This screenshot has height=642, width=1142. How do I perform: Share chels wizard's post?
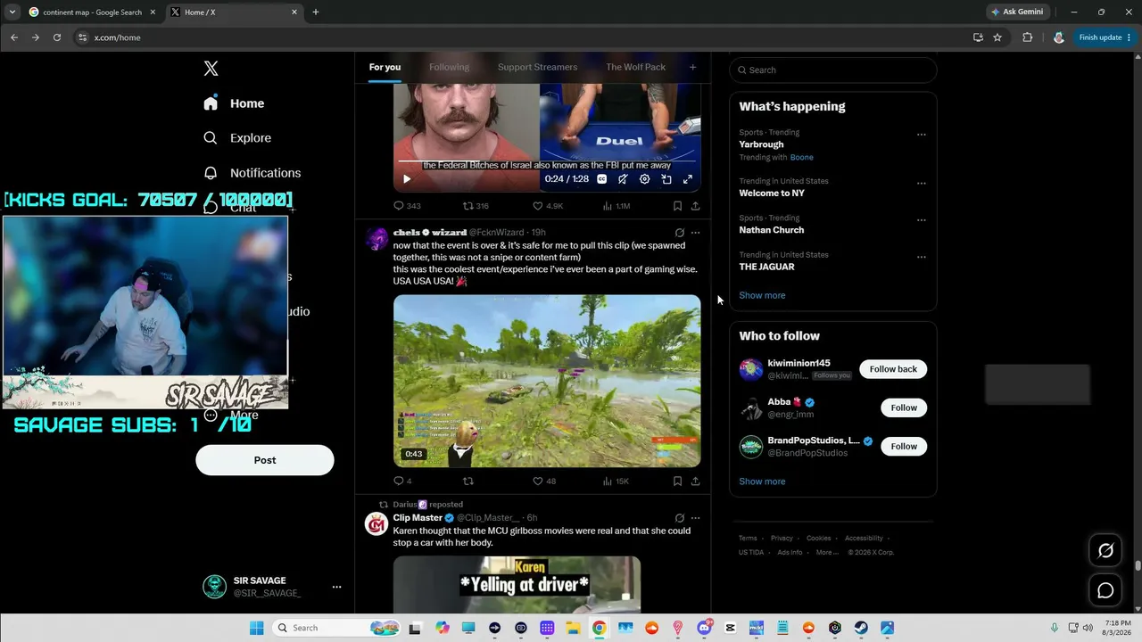point(695,481)
